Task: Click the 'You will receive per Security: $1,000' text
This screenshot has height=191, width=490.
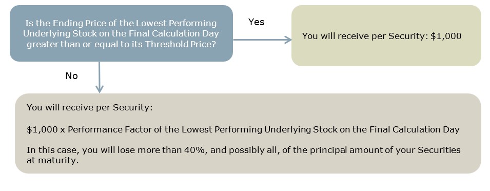Action: pos(382,36)
